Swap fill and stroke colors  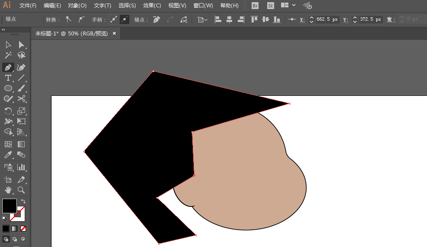tap(23, 201)
